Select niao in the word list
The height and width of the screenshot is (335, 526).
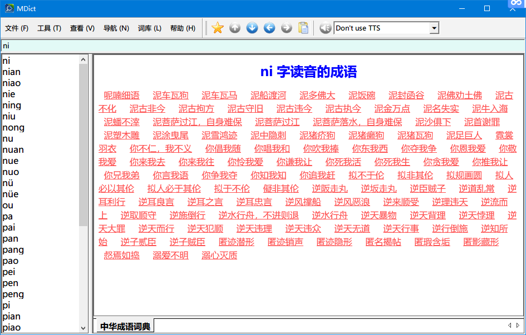[11, 83]
